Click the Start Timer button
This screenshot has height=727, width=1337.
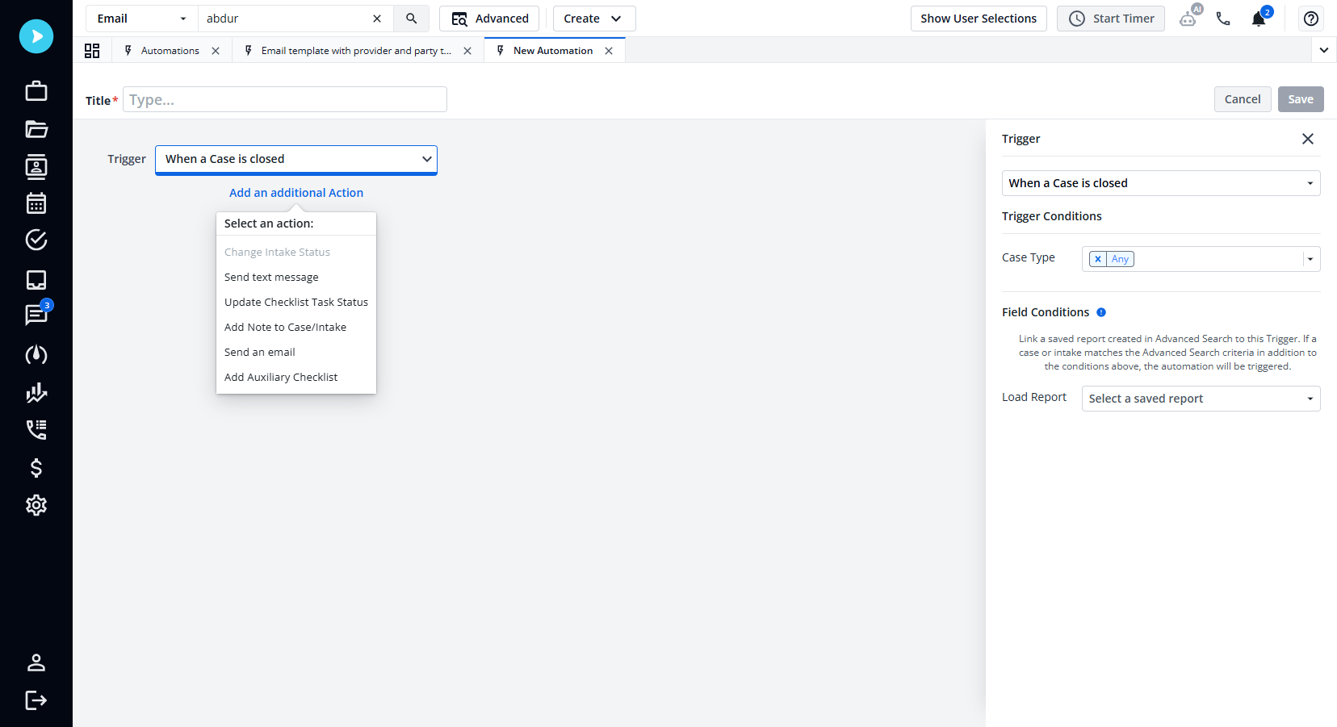[x=1111, y=19]
